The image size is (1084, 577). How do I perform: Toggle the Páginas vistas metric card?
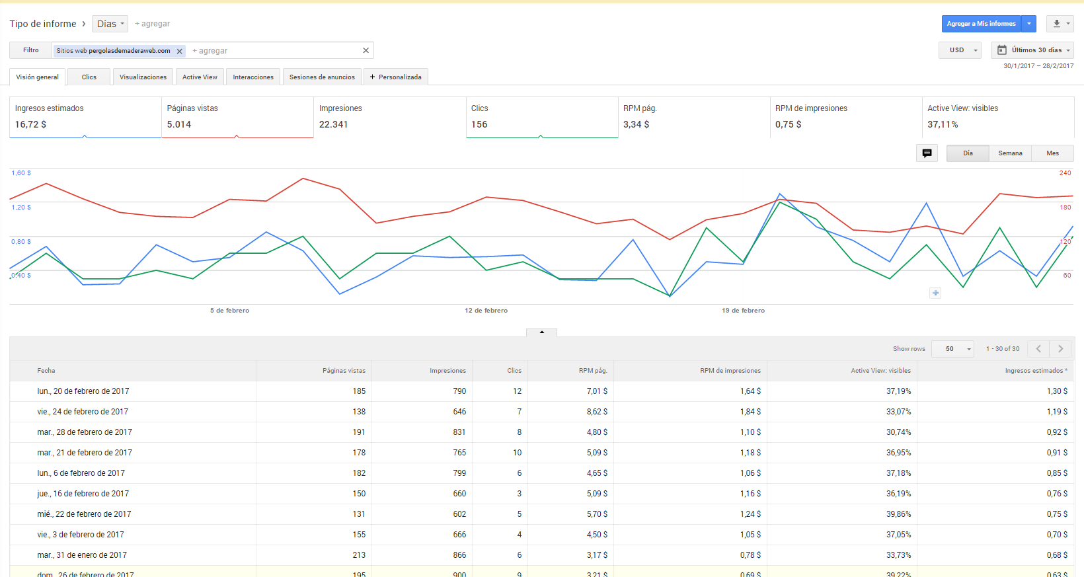coord(237,118)
